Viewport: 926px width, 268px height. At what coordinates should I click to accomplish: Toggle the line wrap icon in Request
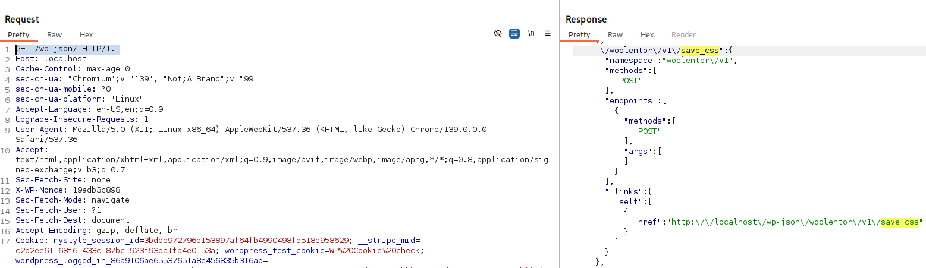[x=514, y=33]
